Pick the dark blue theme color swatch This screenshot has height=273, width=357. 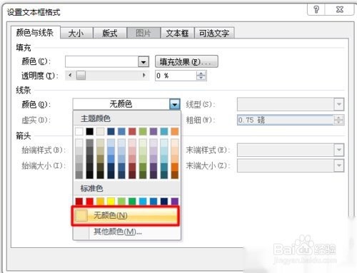click(x=111, y=131)
